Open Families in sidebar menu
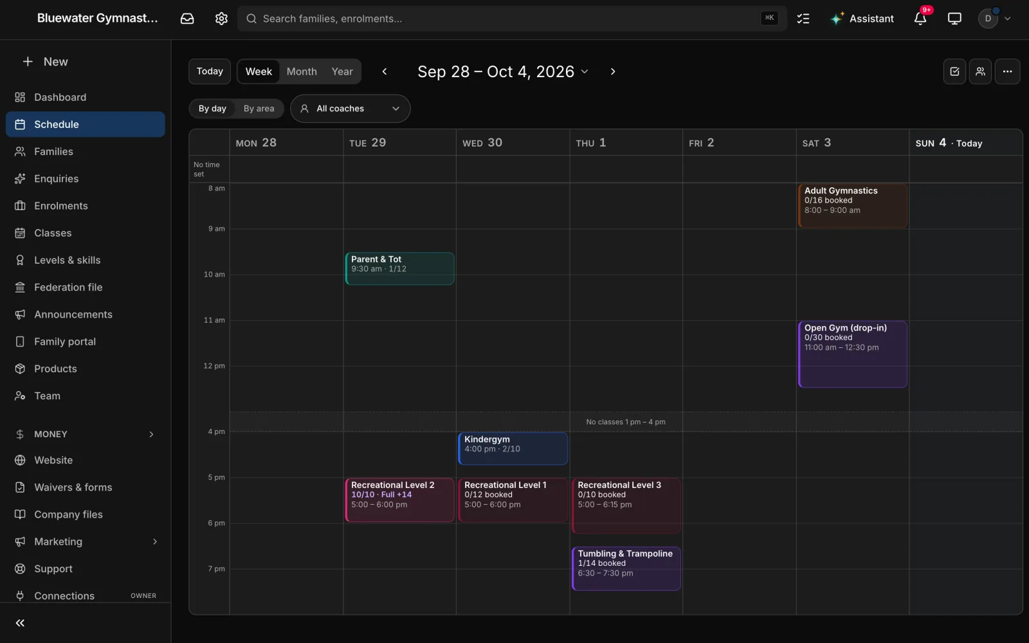This screenshot has width=1029, height=643. [86, 151]
